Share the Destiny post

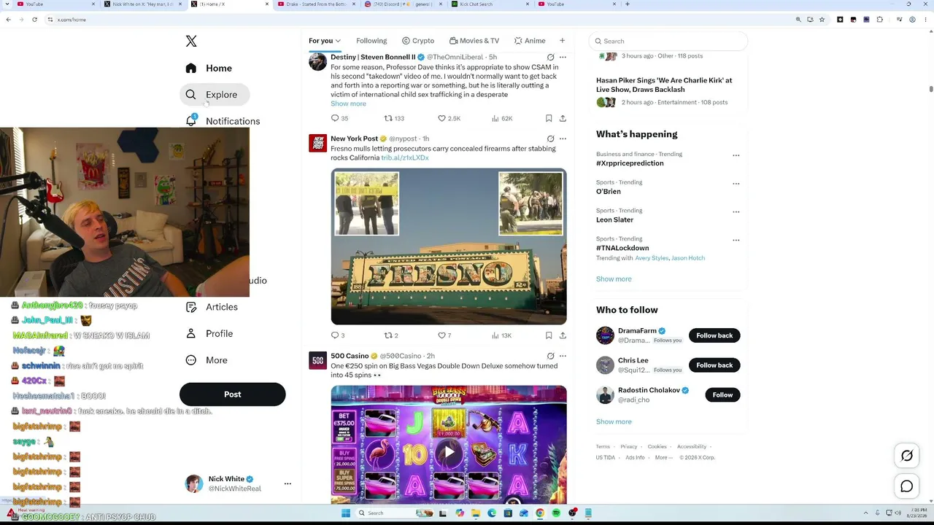[563, 118]
